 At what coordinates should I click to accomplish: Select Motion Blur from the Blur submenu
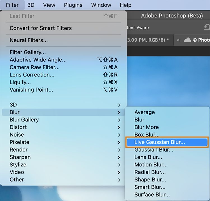(151, 165)
